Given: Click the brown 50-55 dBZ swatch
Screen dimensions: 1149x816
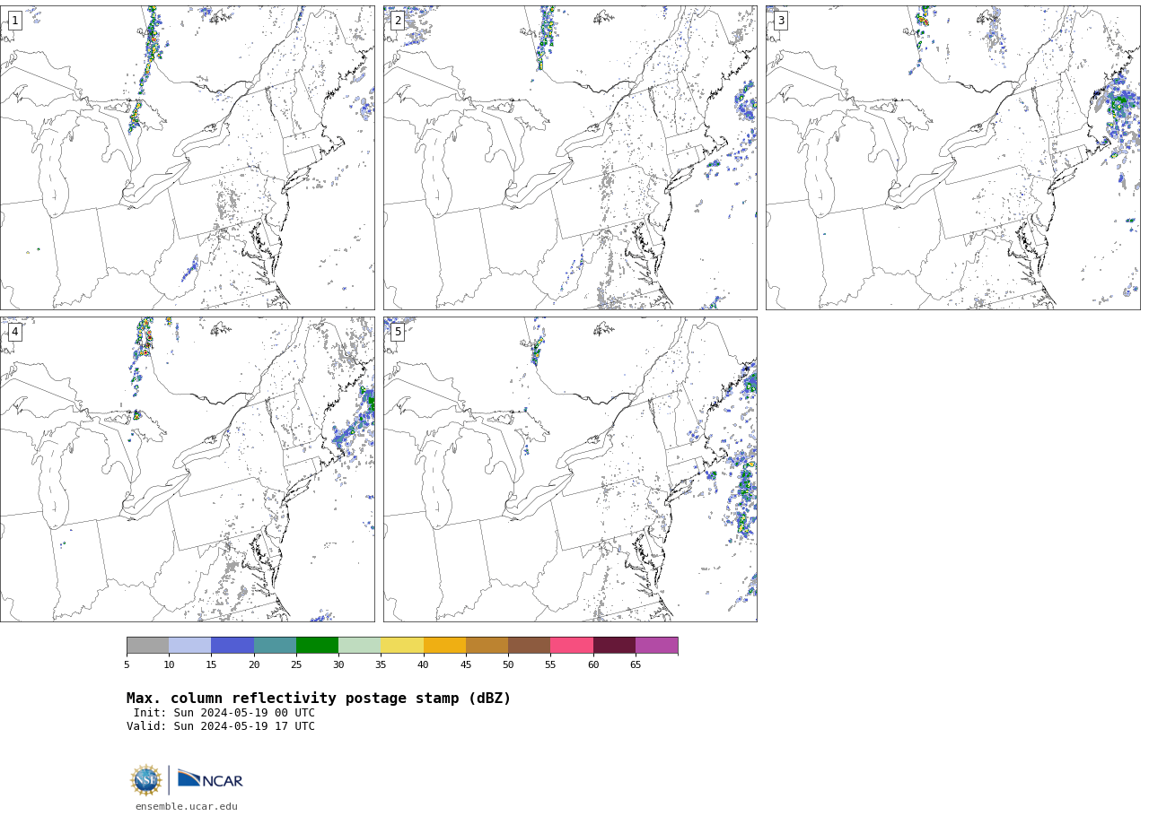Looking at the screenshot, I should [529, 646].
